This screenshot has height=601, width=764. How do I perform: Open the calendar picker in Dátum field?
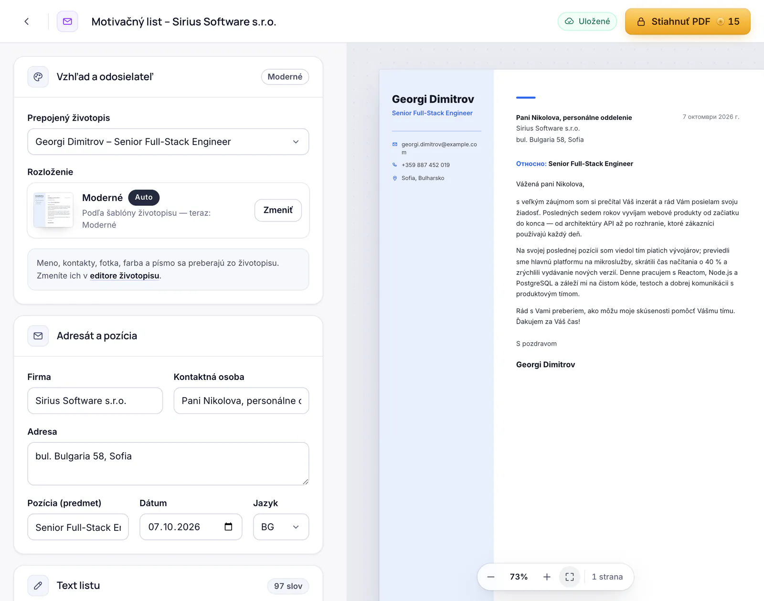click(x=228, y=527)
